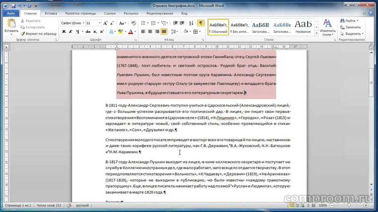This screenshot has width=378, height=212.
Task: Open the bullet list dropdown arrow
Action: coord(148,23)
